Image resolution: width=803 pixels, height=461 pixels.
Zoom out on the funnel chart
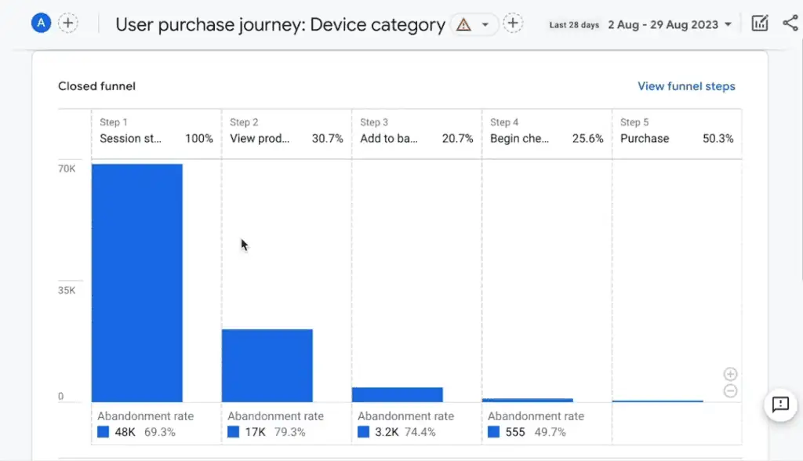click(x=730, y=390)
